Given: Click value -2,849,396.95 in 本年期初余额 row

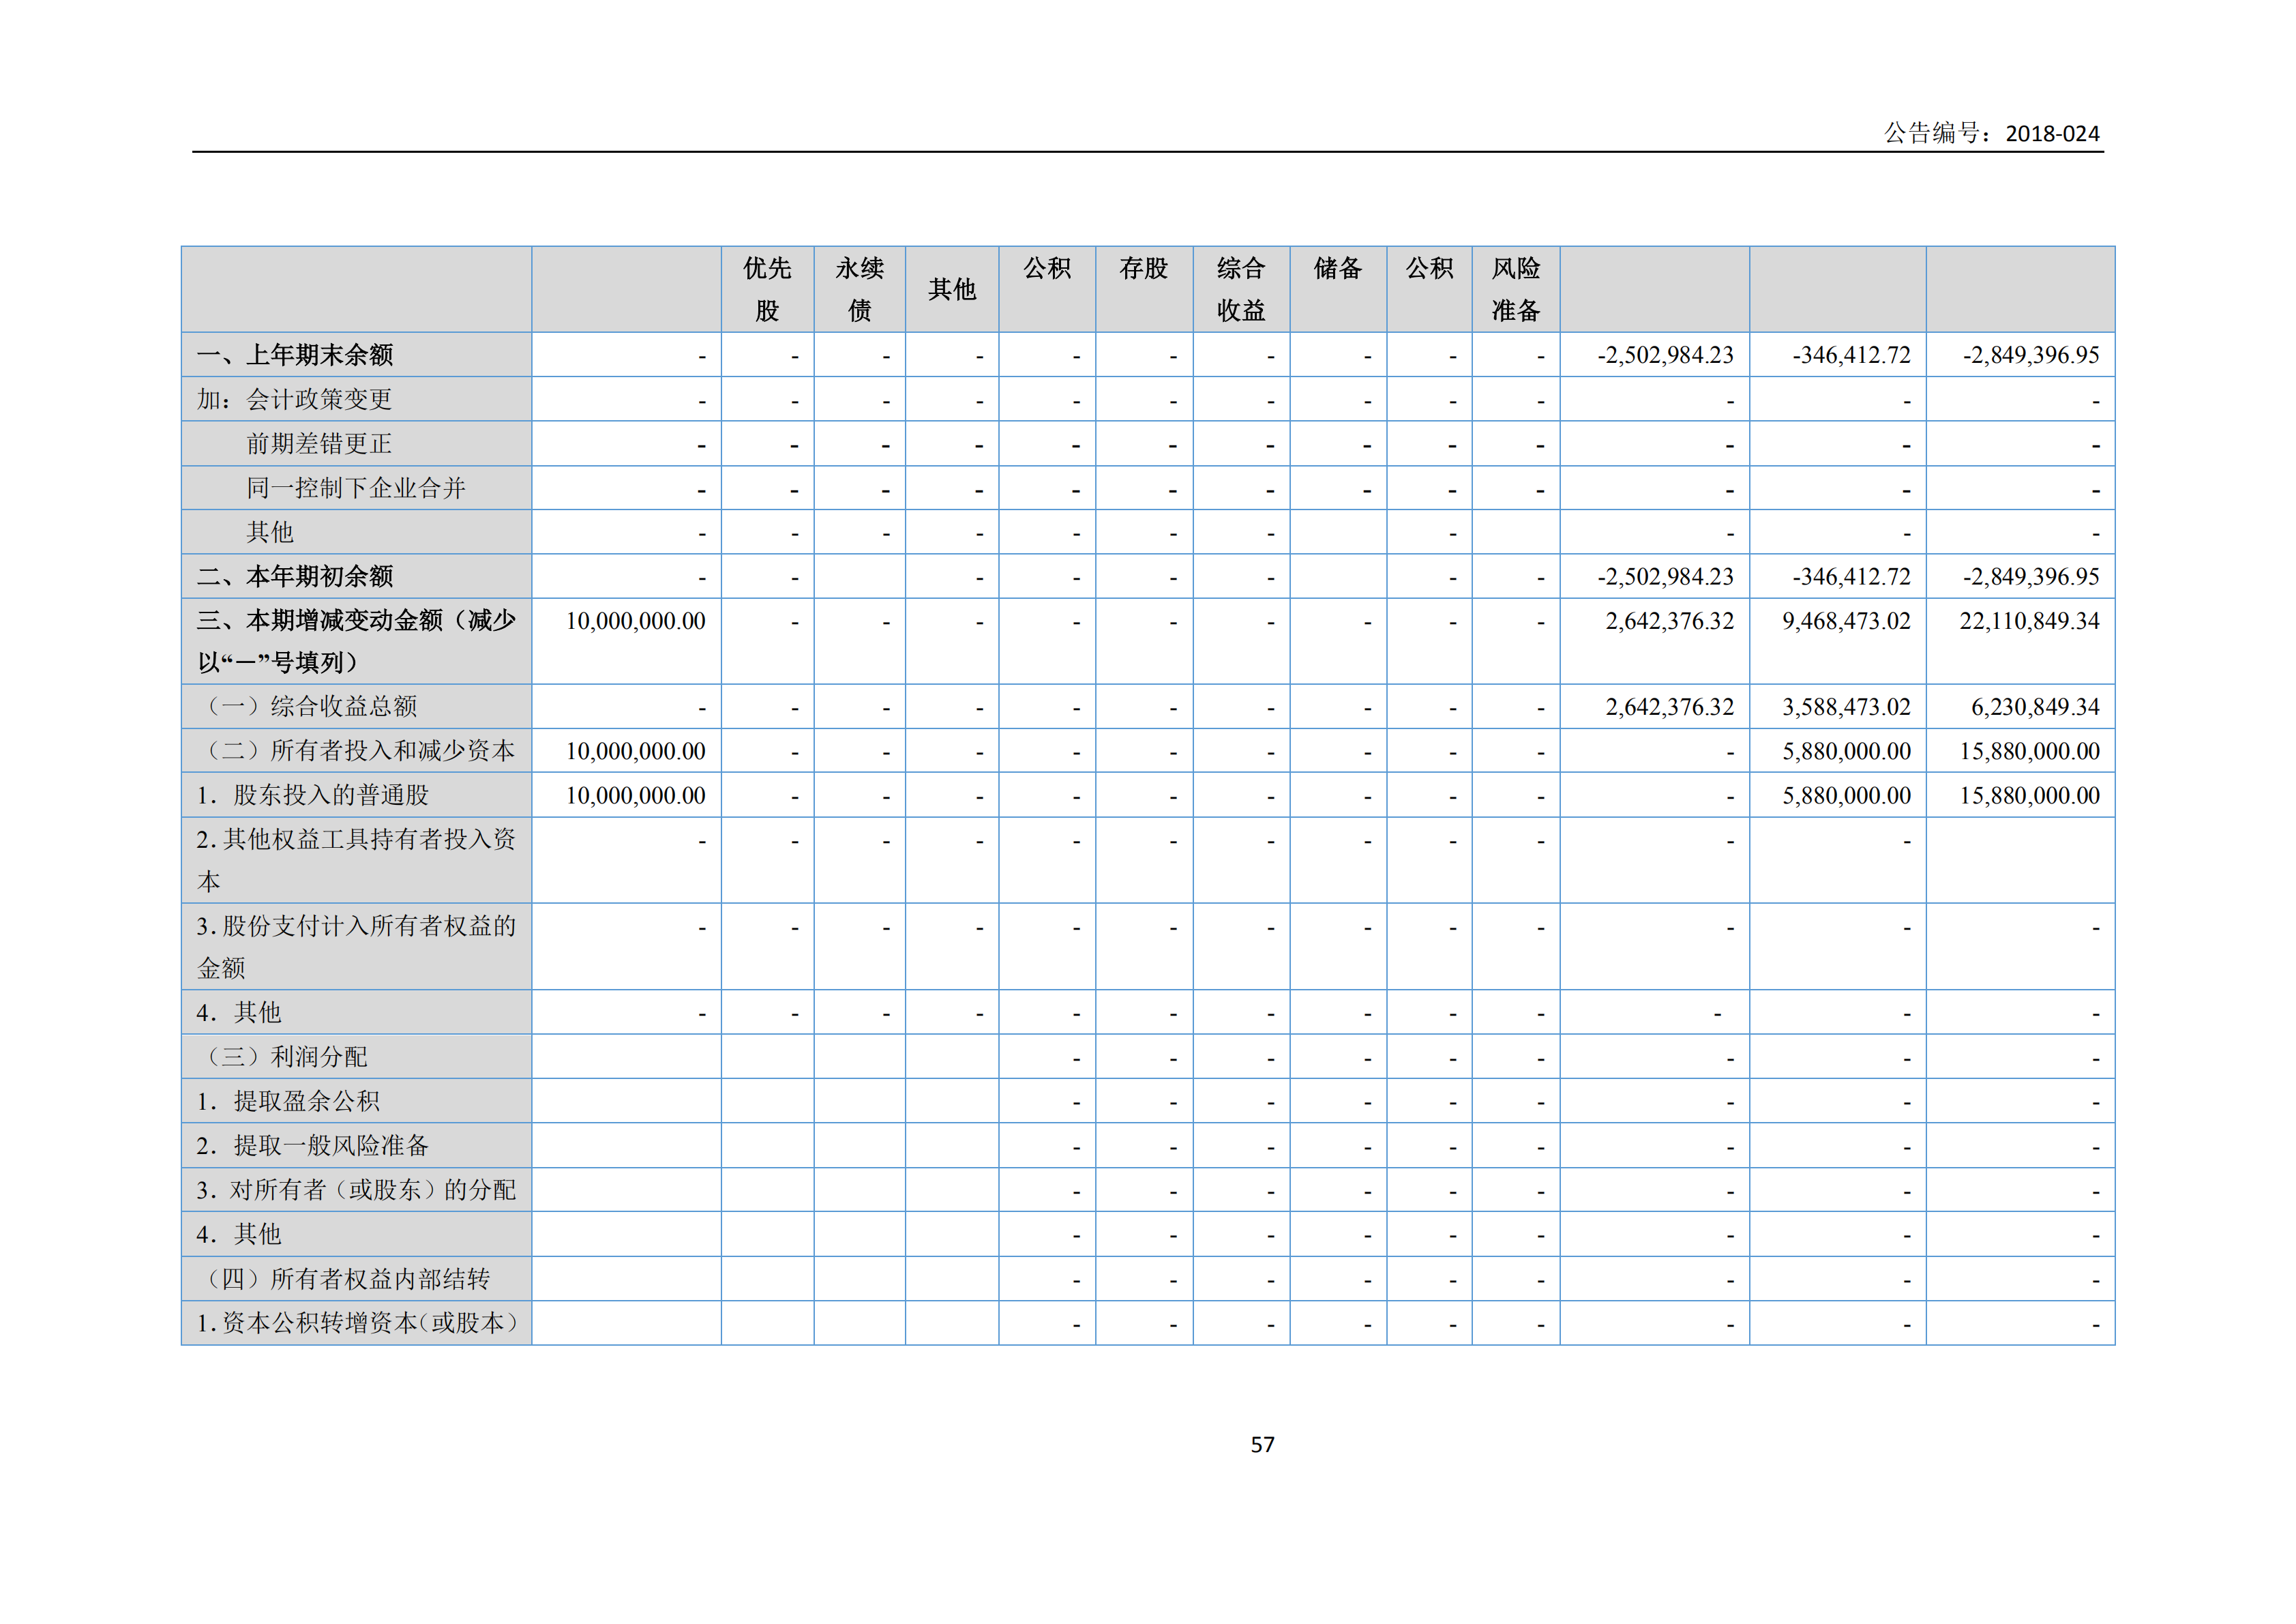Looking at the screenshot, I should coord(2031,576).
